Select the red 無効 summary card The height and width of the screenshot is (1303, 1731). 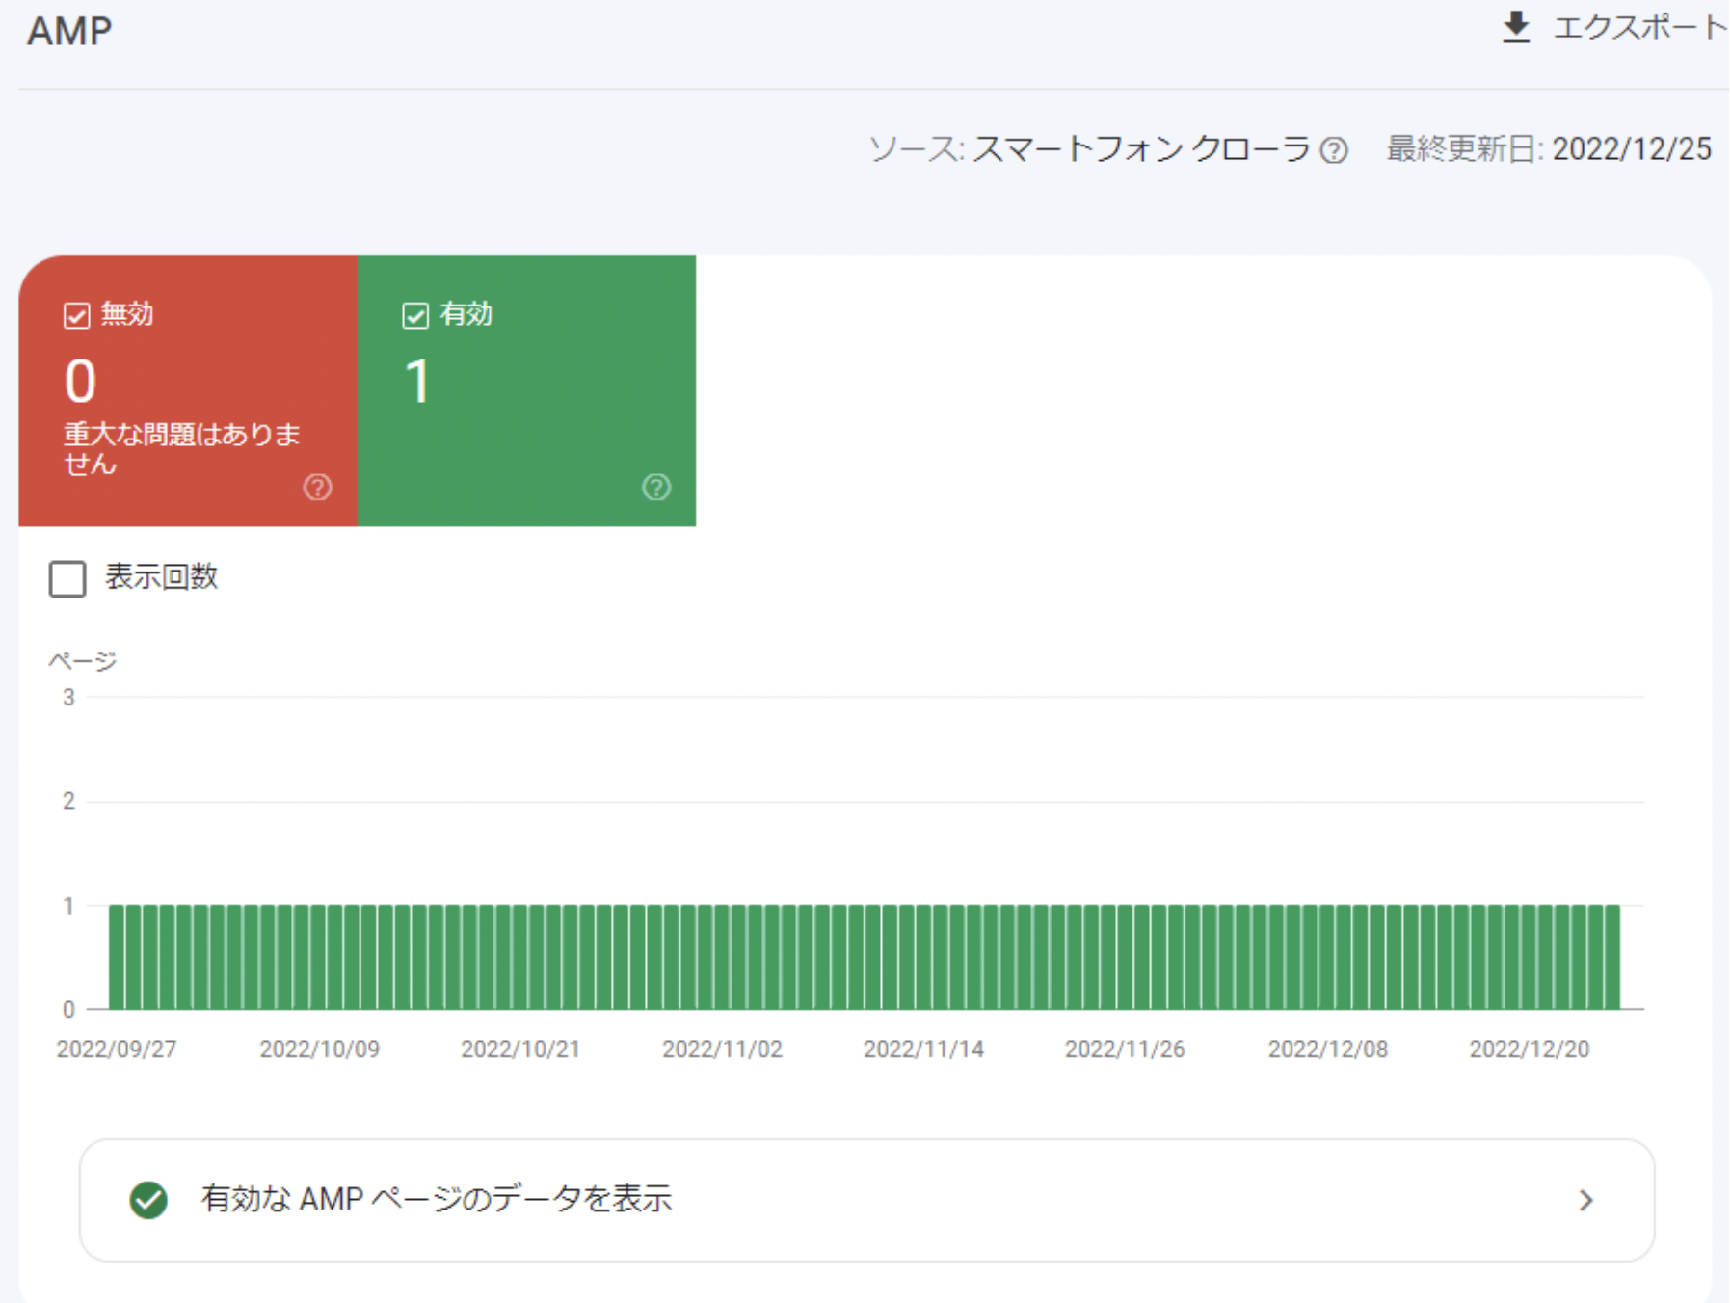pos(188,390)
